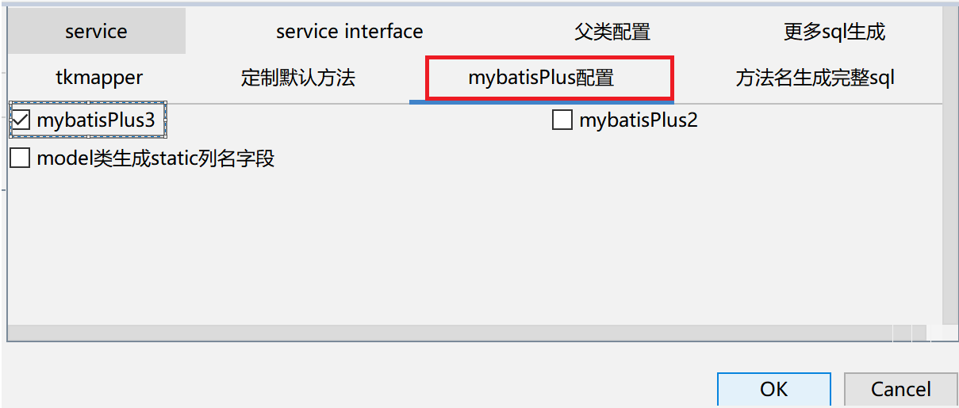959x408 pixels.
Task: Uncheck the mybatisPlus3 checkbox
Action: [21, 120]
